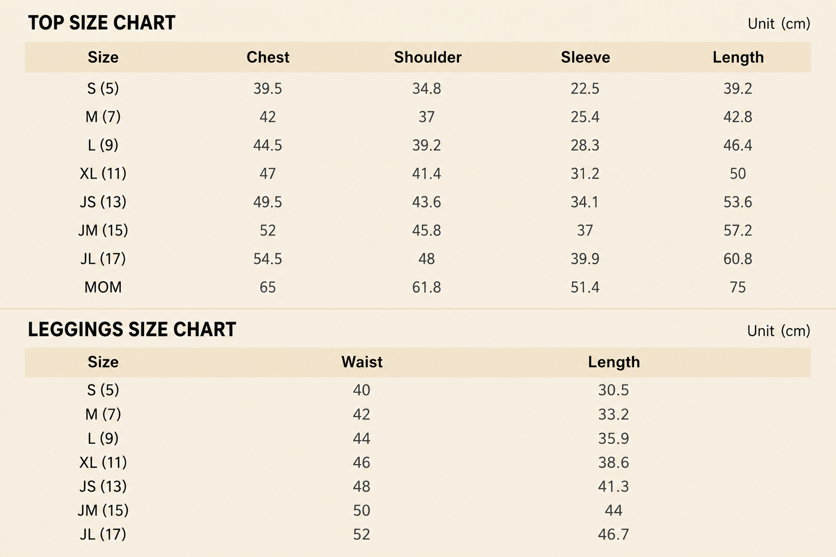Screen dimensions: 836x557
Task: Click the MOM length value 75
Action: 738,287
